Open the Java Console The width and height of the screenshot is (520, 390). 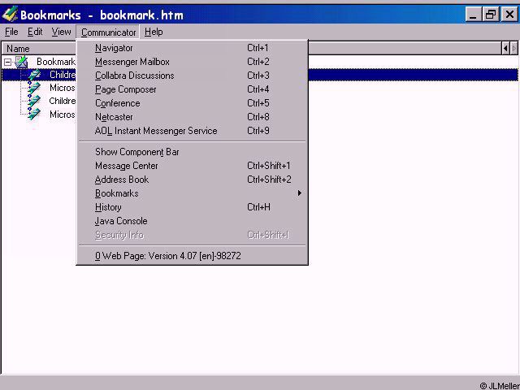[192, 221]
